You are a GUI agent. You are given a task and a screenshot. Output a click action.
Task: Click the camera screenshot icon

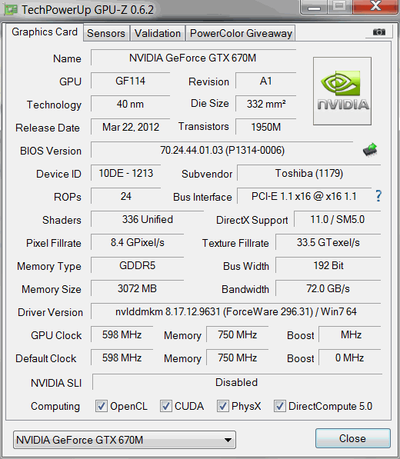click(x=379, y=32)
